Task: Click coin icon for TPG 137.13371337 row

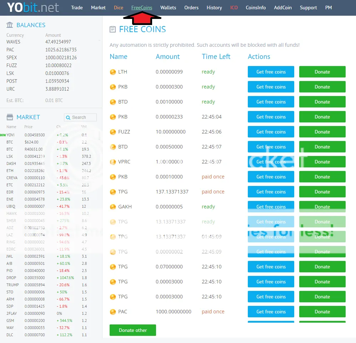Action: pos(113,192)
